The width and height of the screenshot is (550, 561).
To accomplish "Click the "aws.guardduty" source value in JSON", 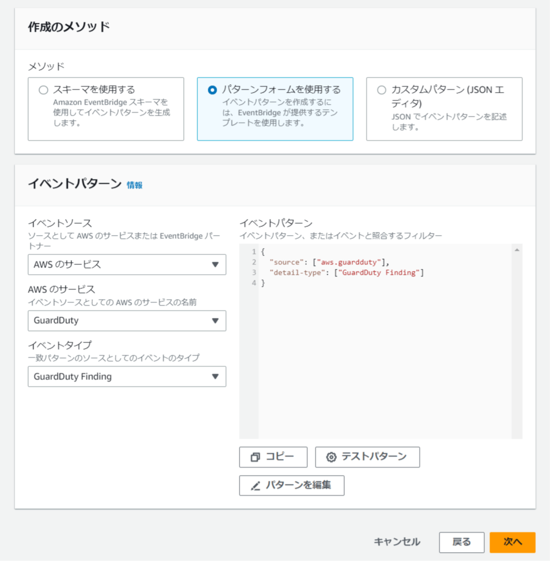I will coord(349,262).
